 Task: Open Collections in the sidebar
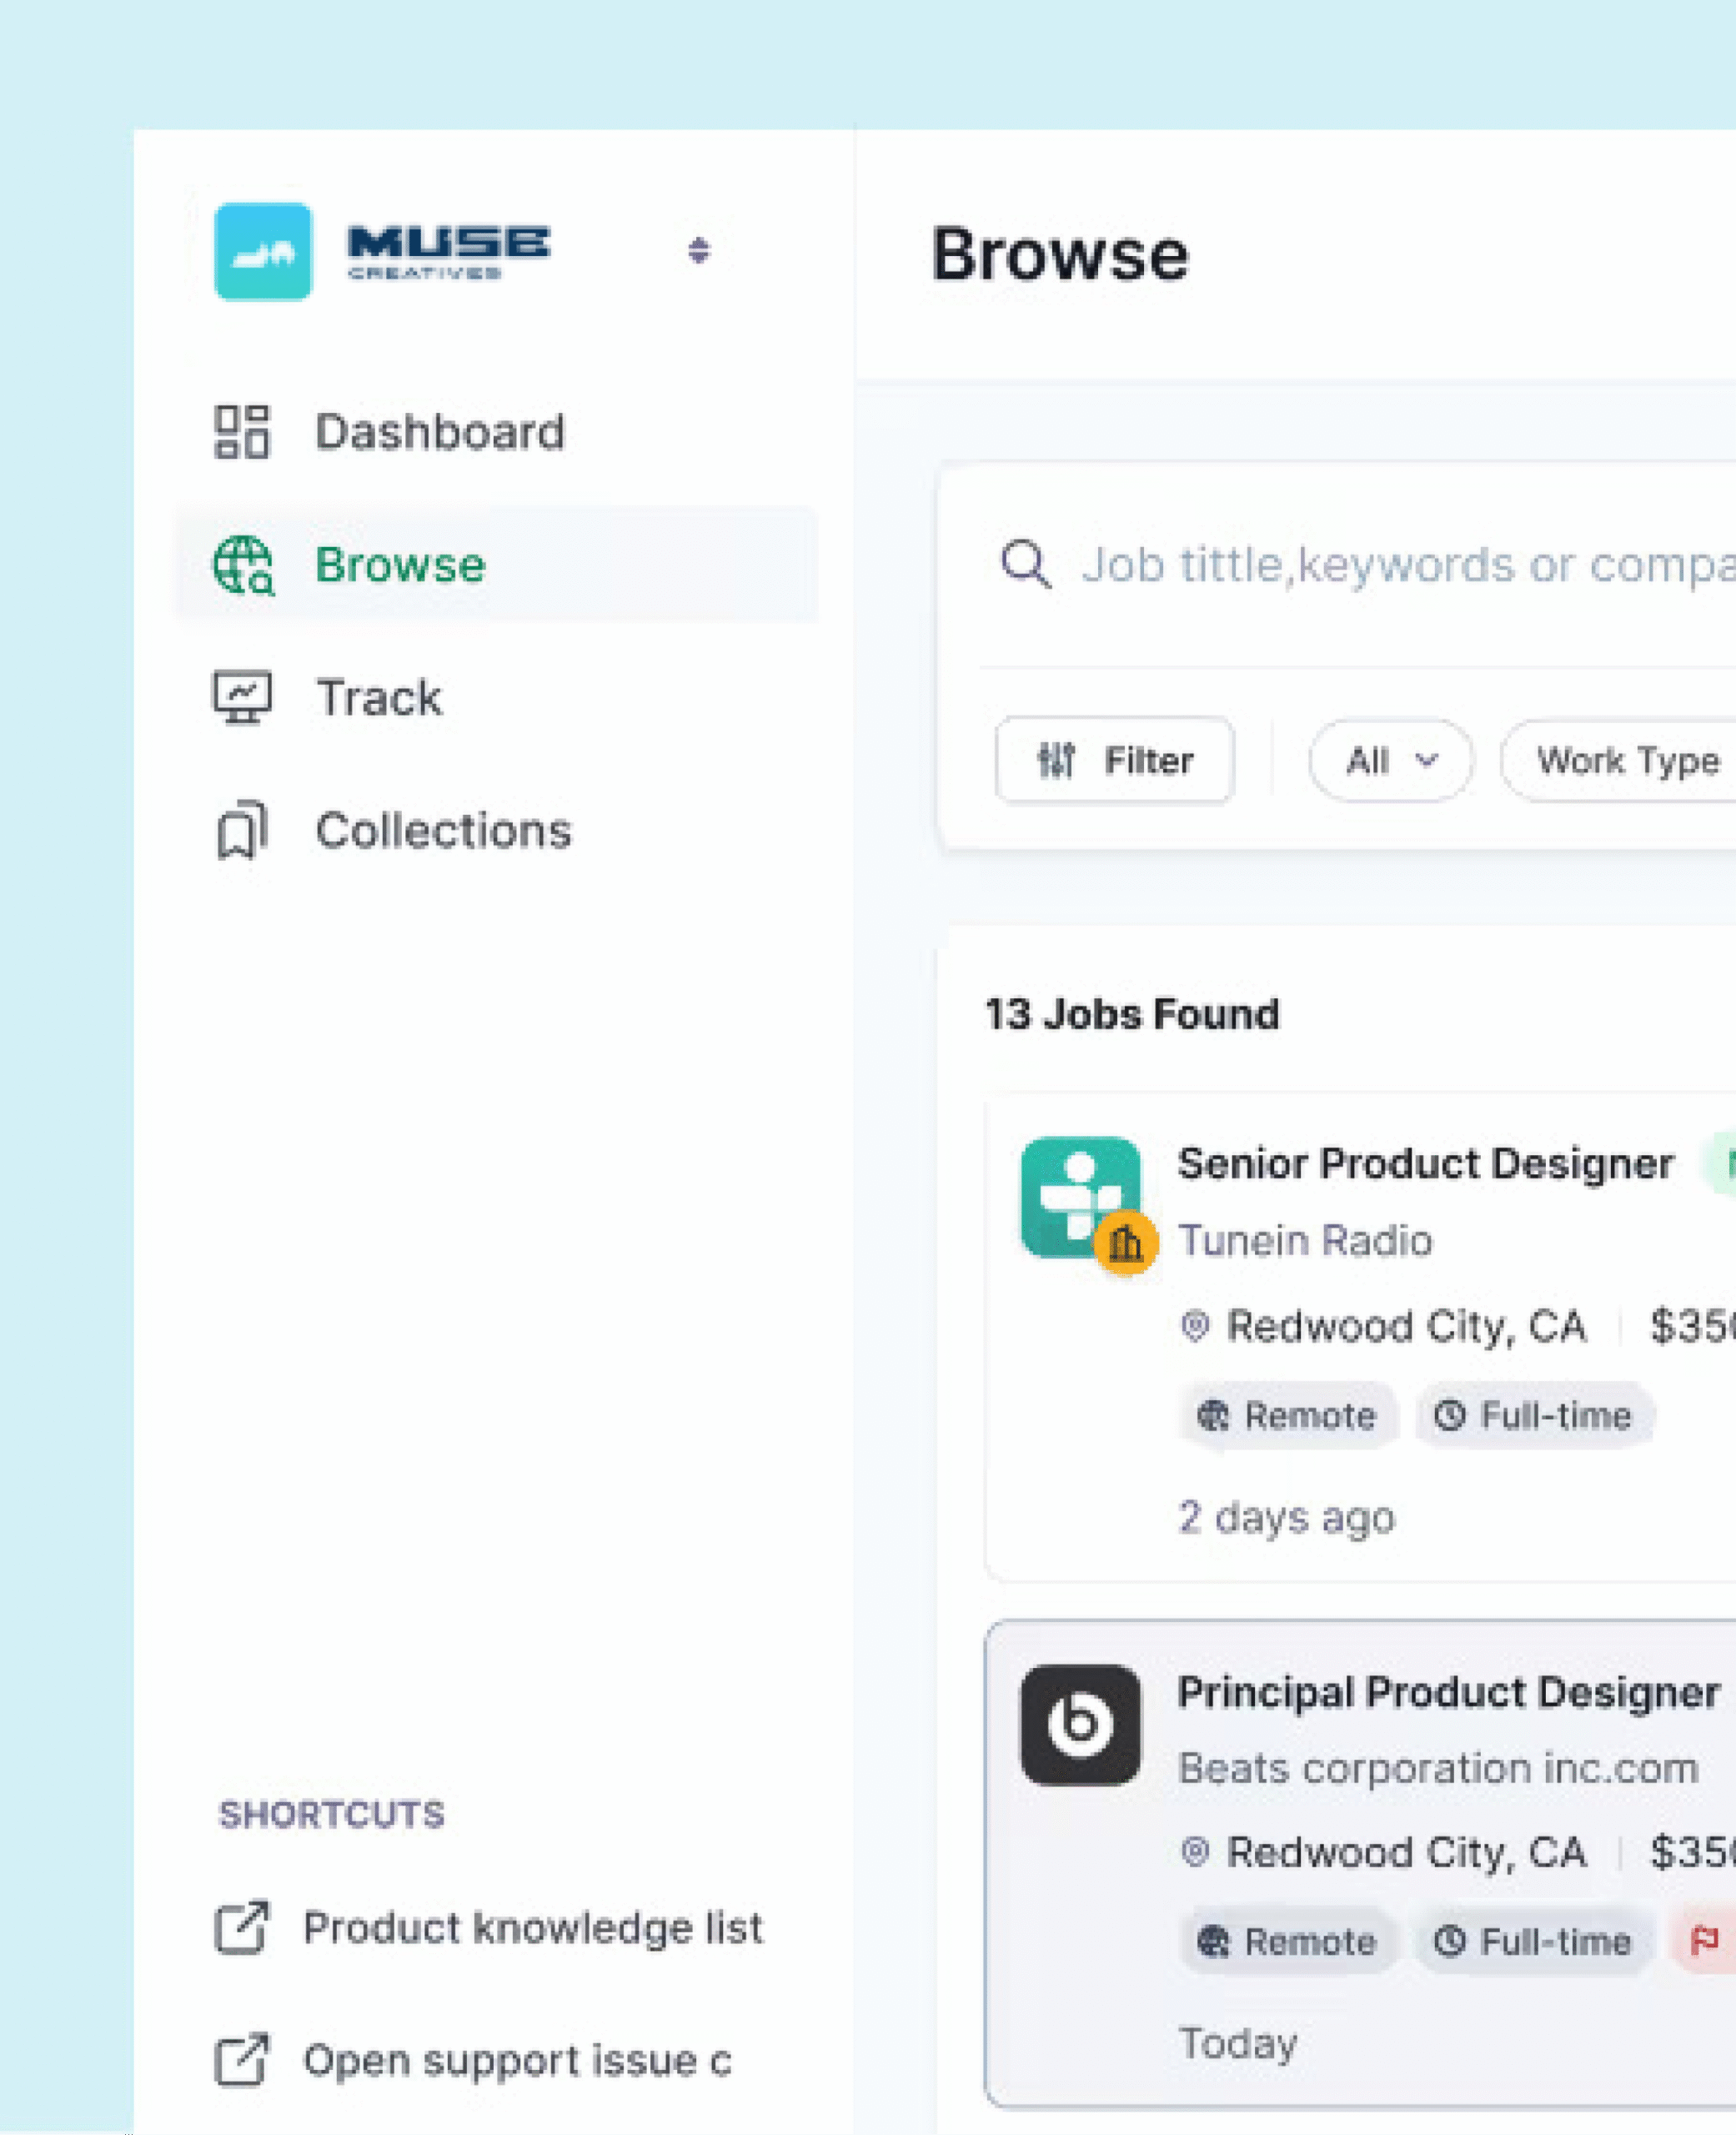[443, 831]
